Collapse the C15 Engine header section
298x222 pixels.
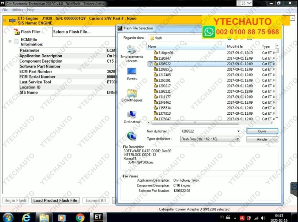pyautogui.click(x=4, y=21)
